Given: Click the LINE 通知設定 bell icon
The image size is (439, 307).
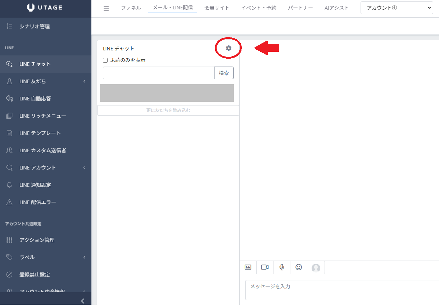Looking at the screenshot, I should click(10, 185).
